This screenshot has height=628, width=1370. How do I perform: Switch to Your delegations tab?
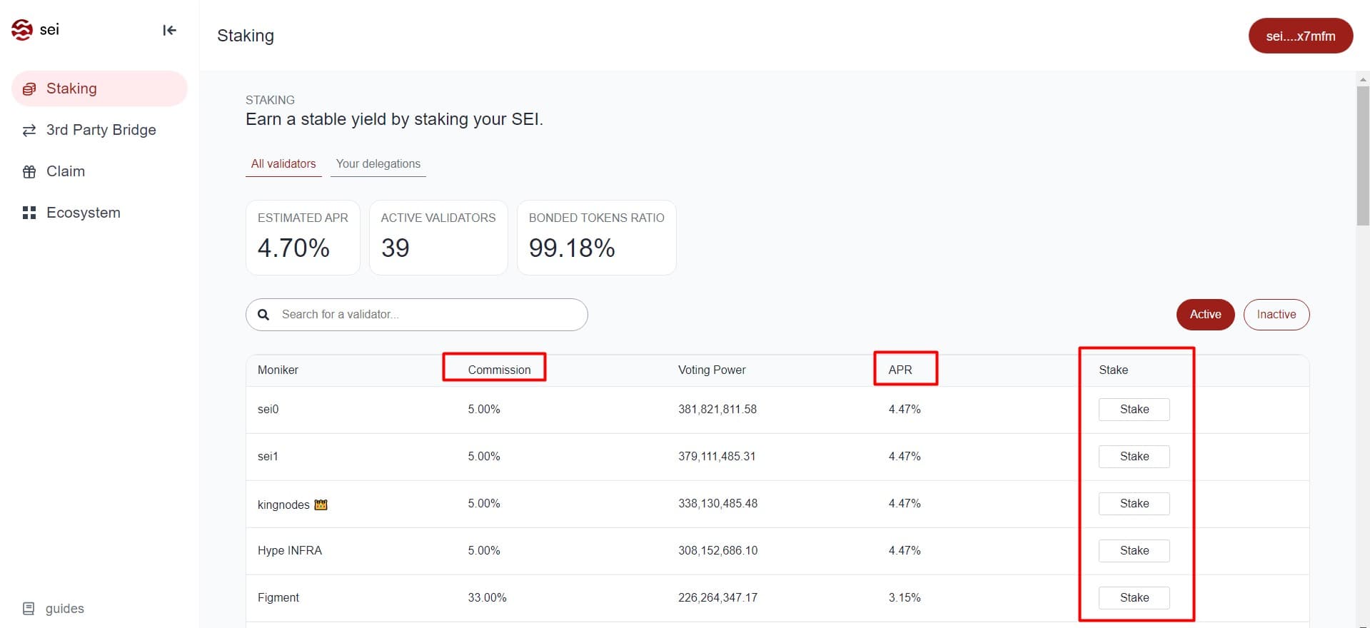click(378, 163)
